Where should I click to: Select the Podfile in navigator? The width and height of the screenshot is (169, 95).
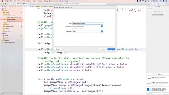[x=6, y=35]
